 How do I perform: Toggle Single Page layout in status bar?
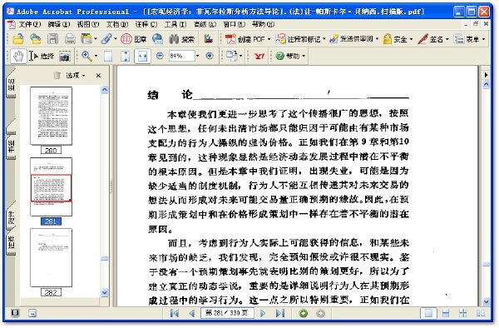[x=428, y=313]
